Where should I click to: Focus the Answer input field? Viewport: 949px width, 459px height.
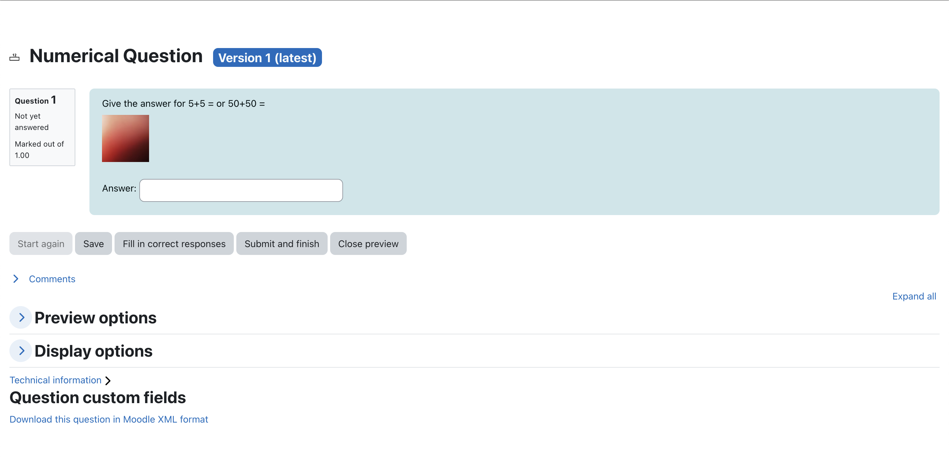point(241,190)
